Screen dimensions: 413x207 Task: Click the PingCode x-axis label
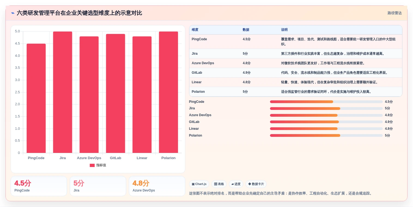click(36, 158)
